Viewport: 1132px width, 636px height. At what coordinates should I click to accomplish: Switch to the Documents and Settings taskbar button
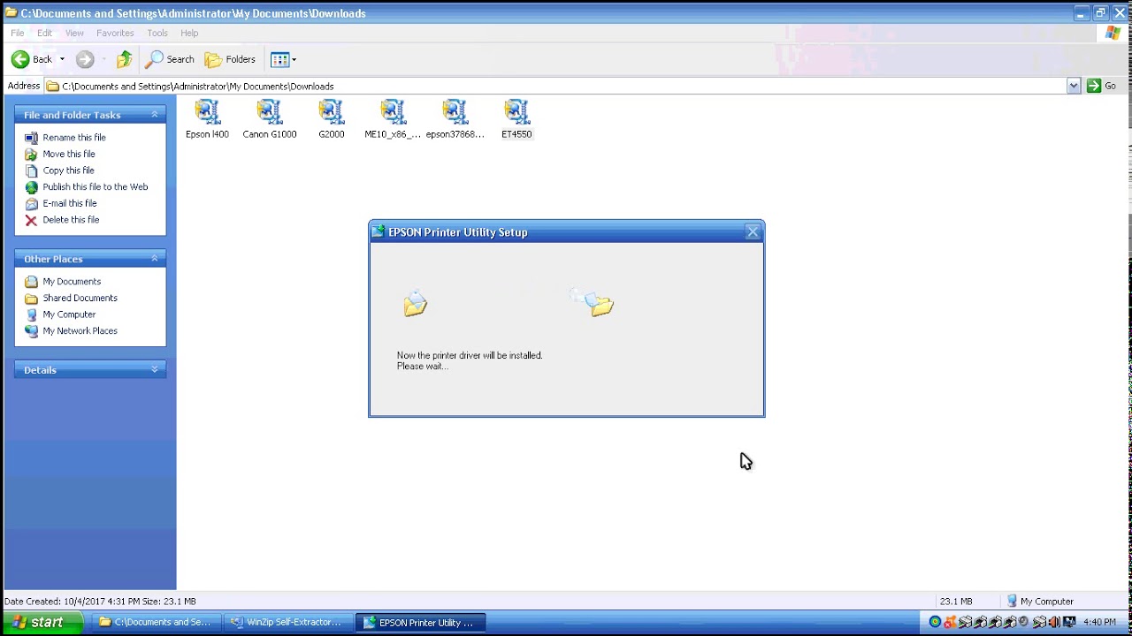[x=155, y=623]
